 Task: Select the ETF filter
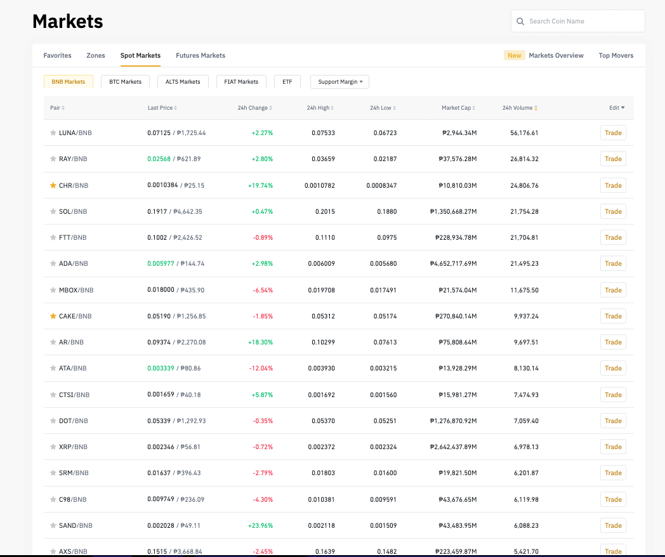287,82
